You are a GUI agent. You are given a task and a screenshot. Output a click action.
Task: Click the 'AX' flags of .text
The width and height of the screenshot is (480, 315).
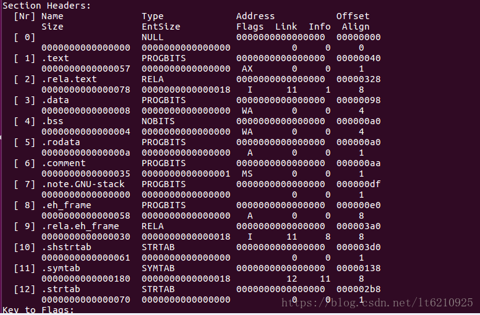[x=247, y=69]
